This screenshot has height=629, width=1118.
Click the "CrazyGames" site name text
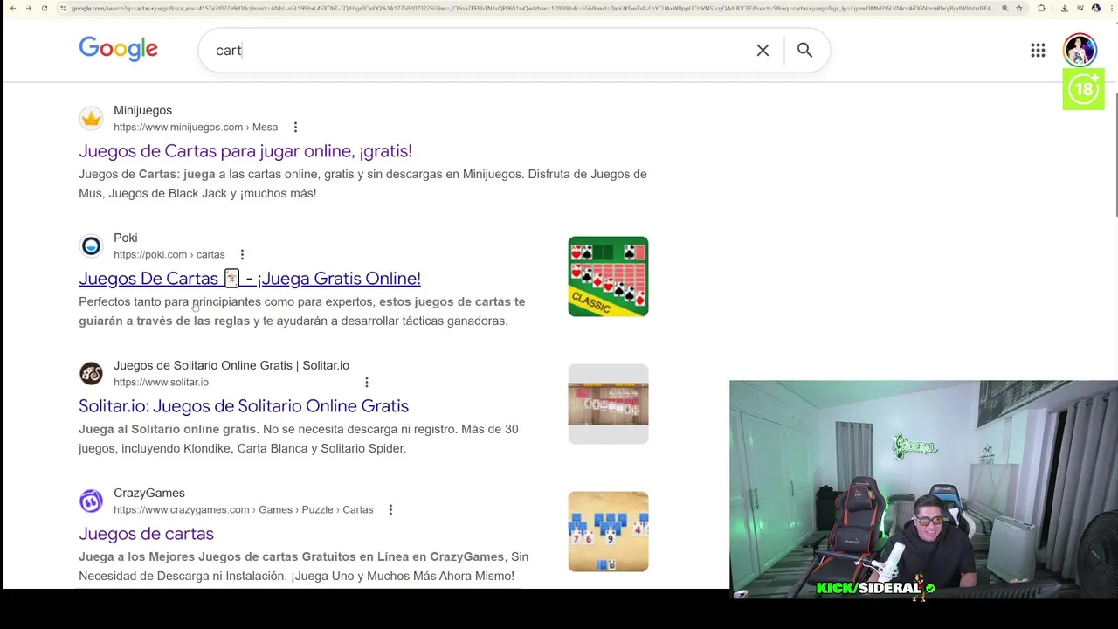(149, 493)
